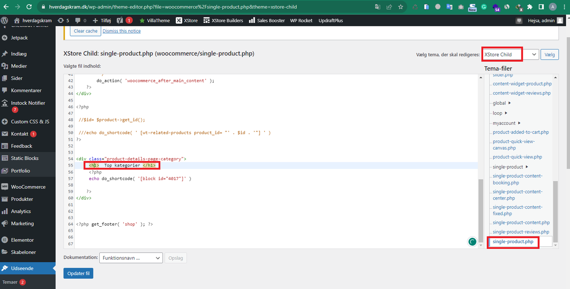Open XStore admin bar menu
The image size is (570, 289).
(187, 20)
